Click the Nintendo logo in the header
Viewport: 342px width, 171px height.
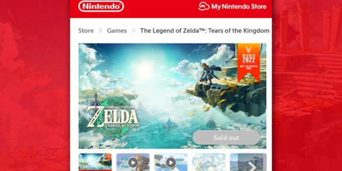[101, 6]
